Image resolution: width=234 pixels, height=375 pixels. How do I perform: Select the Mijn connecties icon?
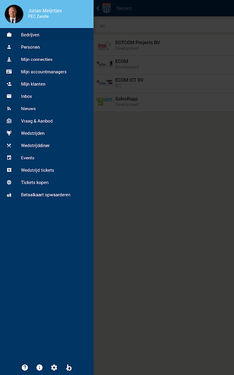(x=9, y=60)
